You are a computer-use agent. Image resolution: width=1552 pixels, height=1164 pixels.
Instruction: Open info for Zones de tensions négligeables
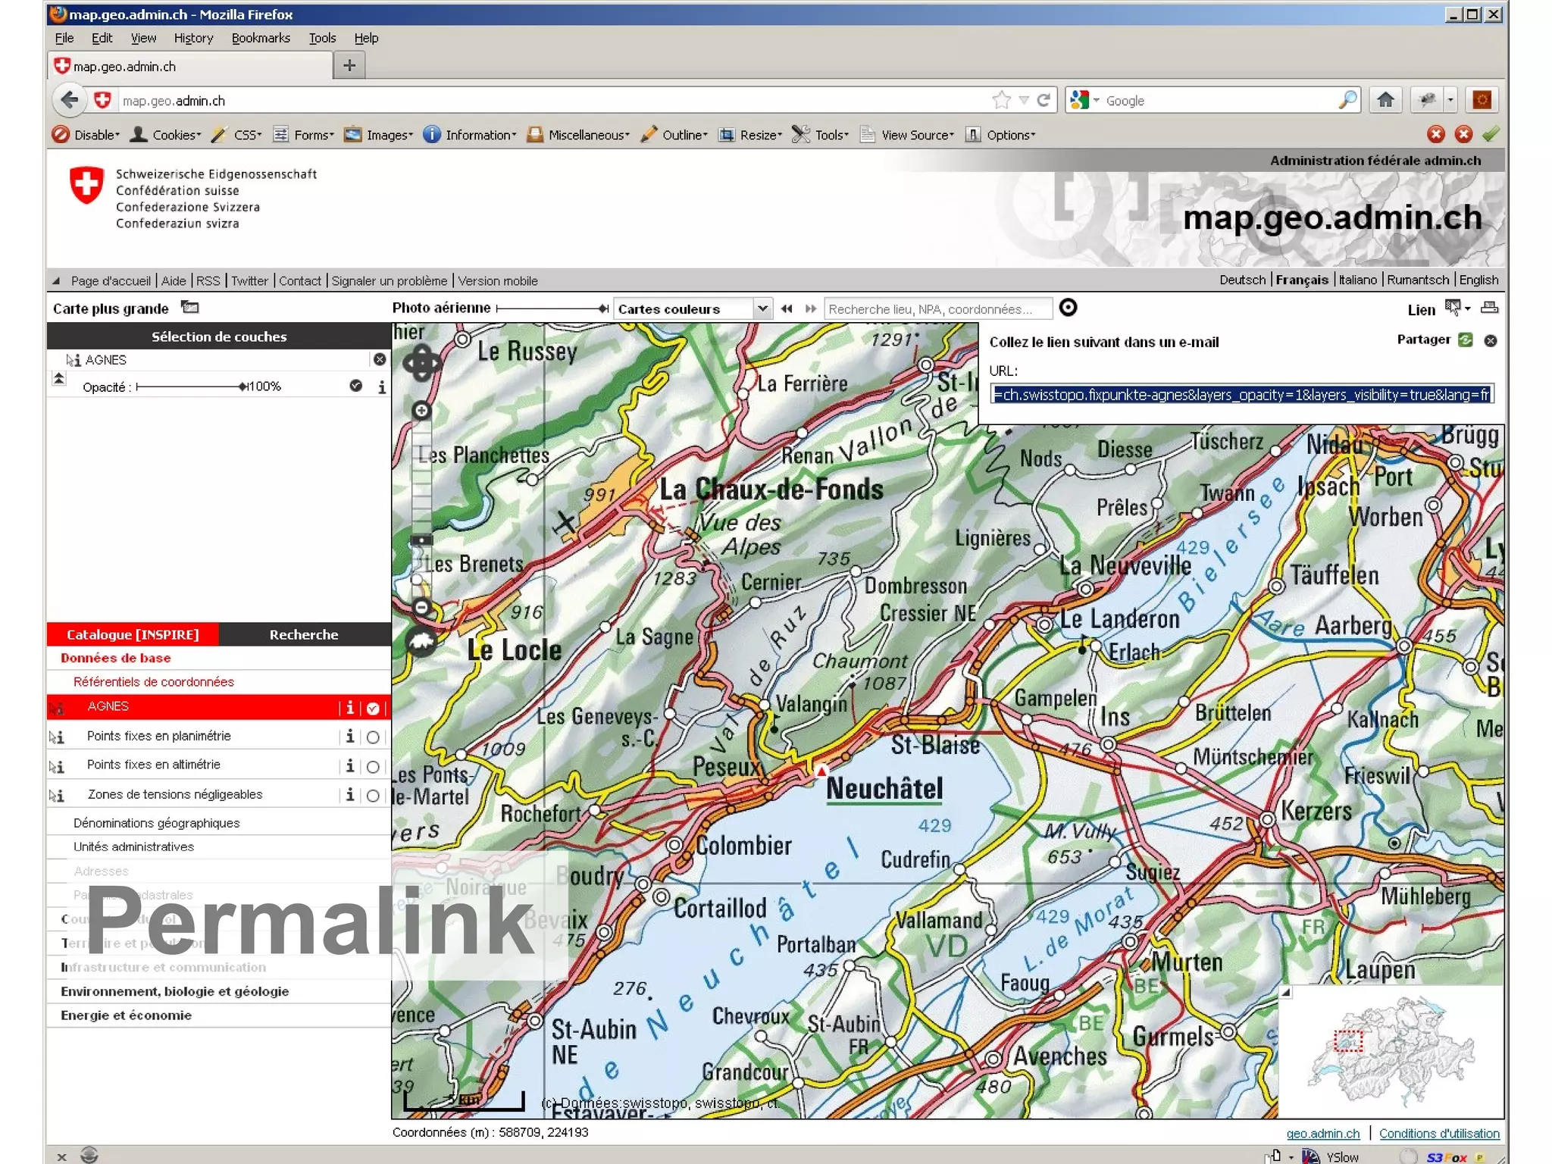coord(349,794)
